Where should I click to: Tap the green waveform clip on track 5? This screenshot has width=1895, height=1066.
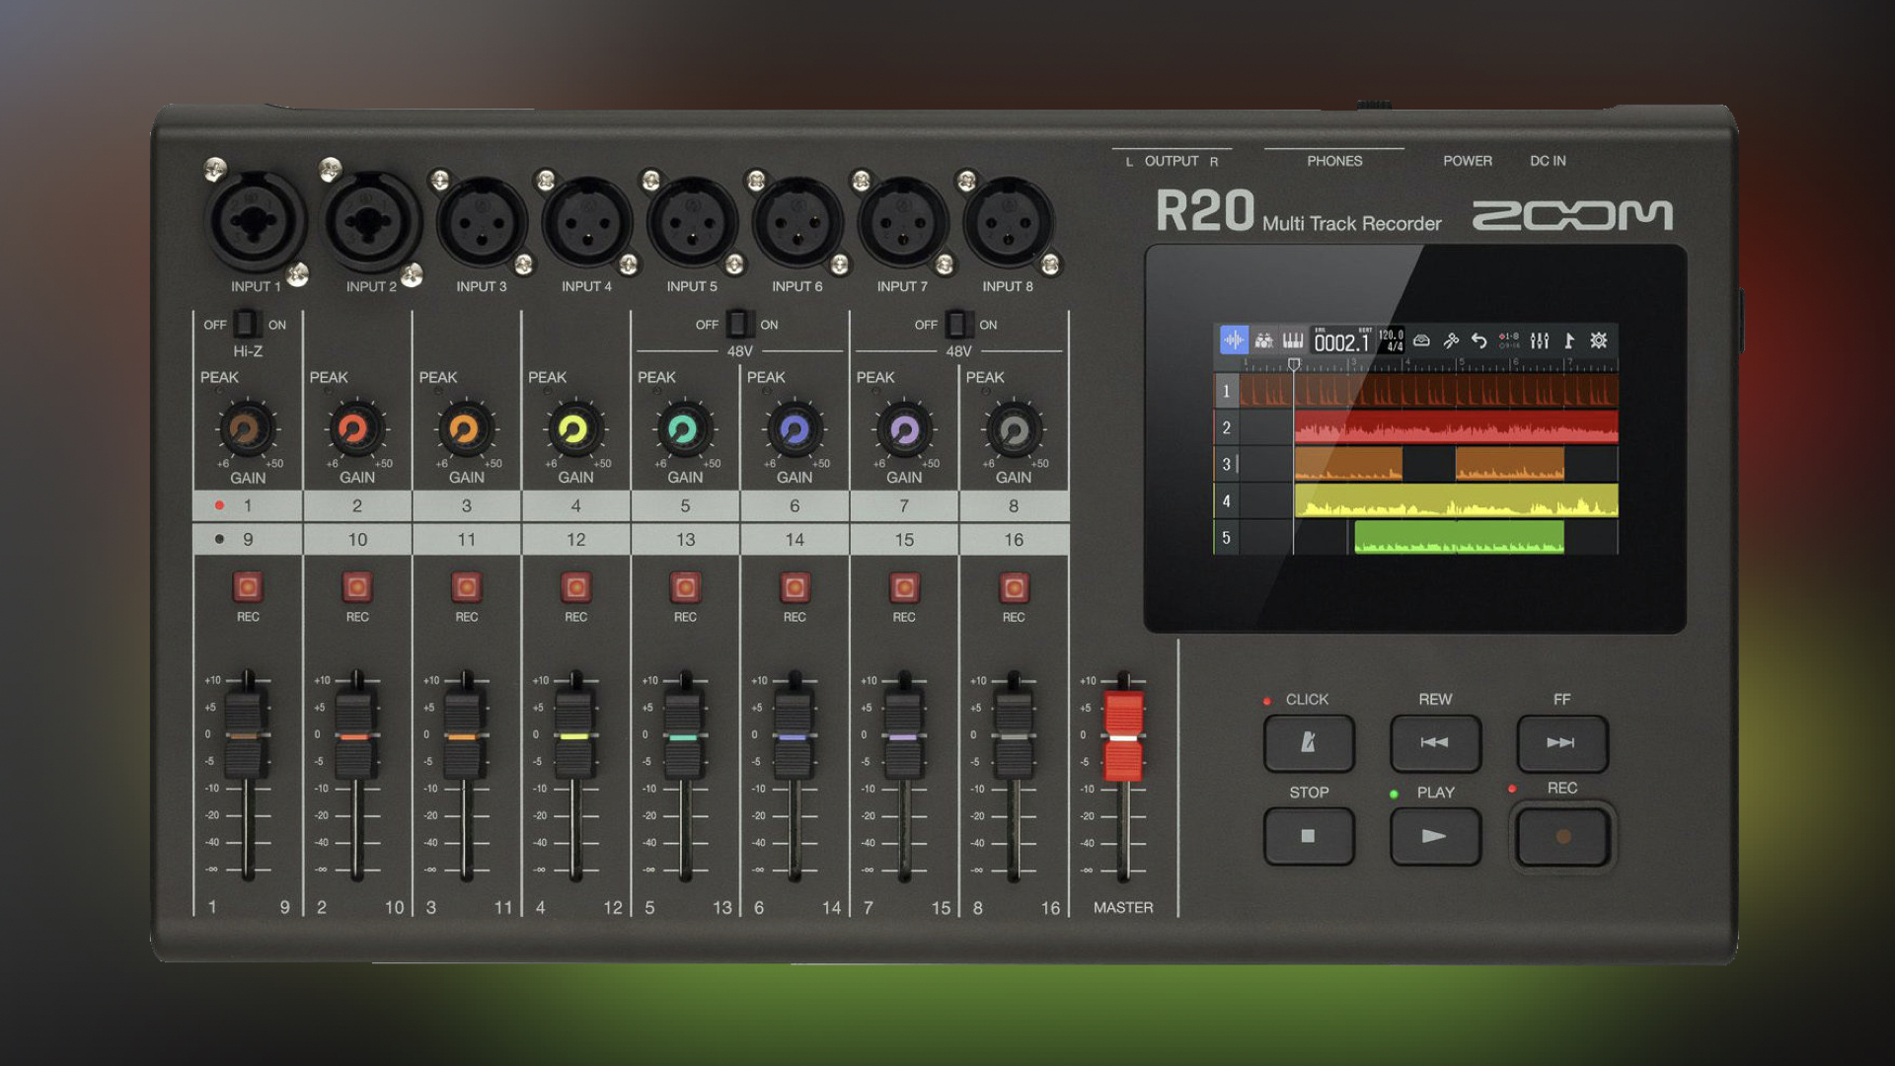[x=1461, y=538]
